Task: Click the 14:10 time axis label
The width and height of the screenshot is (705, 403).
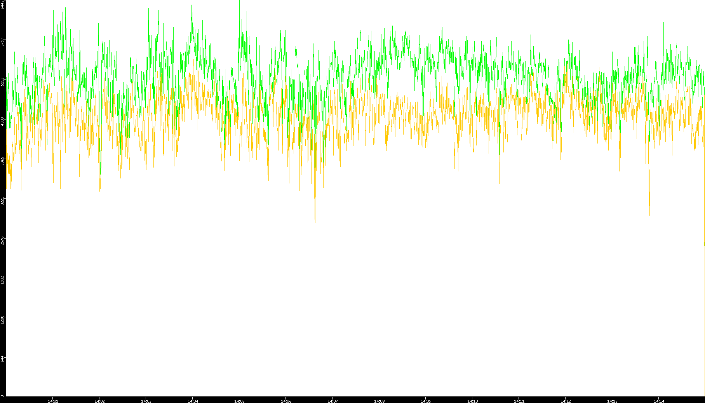Action: pos(472,401)
